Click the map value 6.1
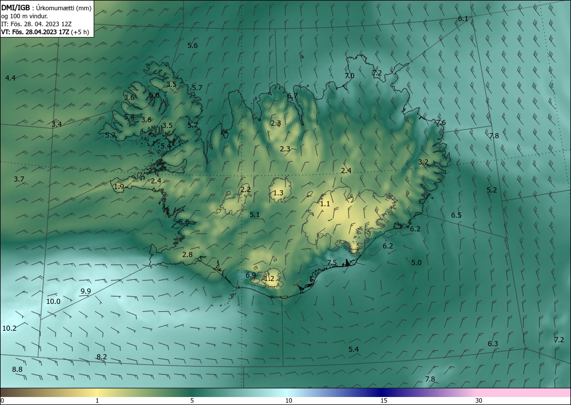The width and height of the screenshot is (571, 405). coord(463,19)
